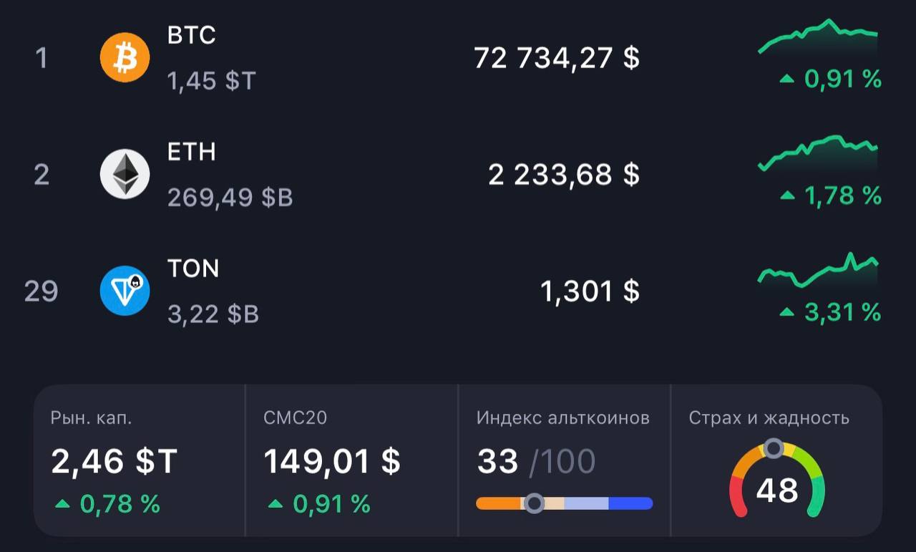Open the TON sparkline price chart
This screenshot has width=916, height=552.
click(x=818, y=271)
